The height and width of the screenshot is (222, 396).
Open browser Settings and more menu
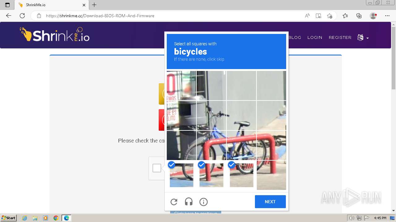pyautogui.click(x=387, y=16)
